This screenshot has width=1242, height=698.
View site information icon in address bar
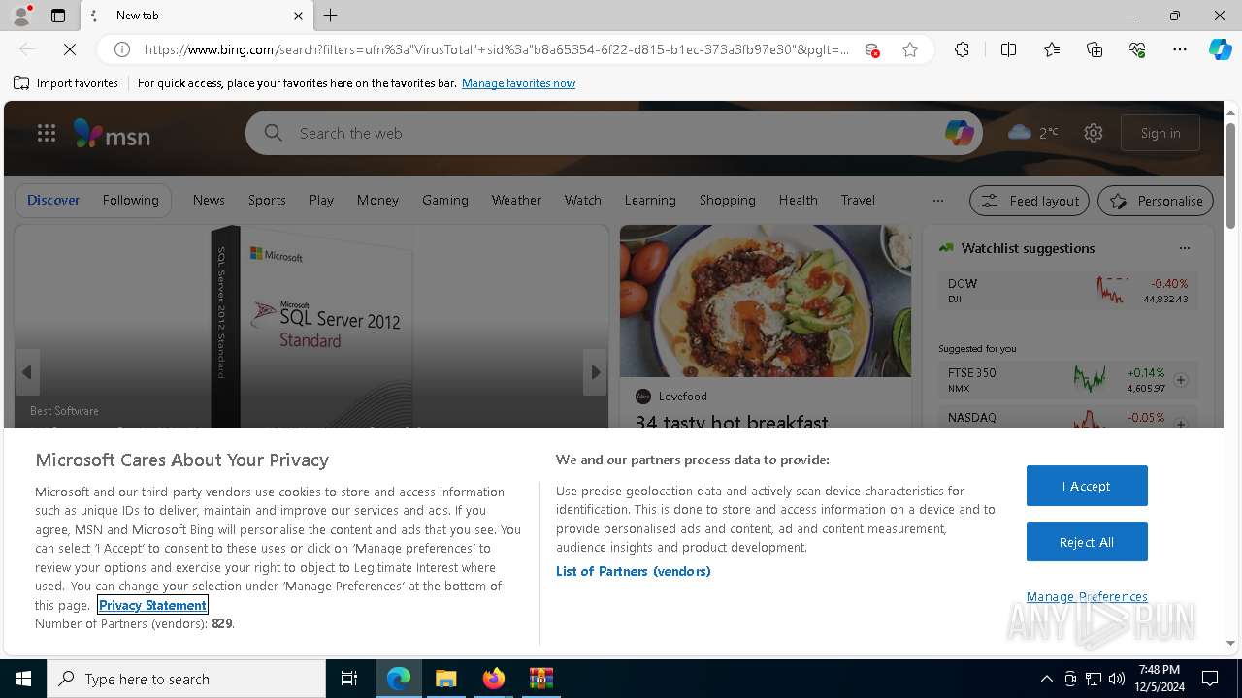[x=122, y=49]
